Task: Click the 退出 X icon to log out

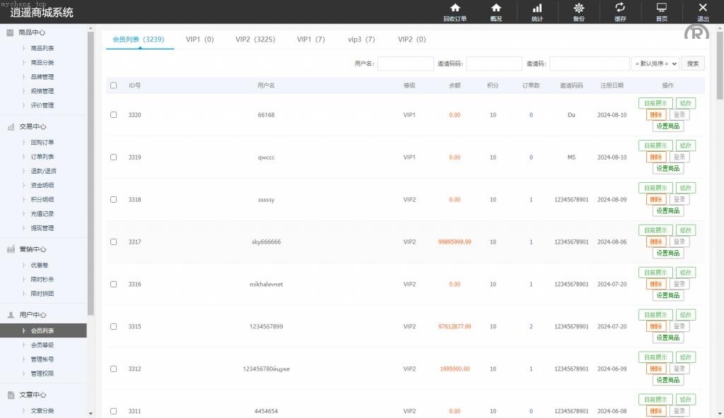Action: coord(703,8)
